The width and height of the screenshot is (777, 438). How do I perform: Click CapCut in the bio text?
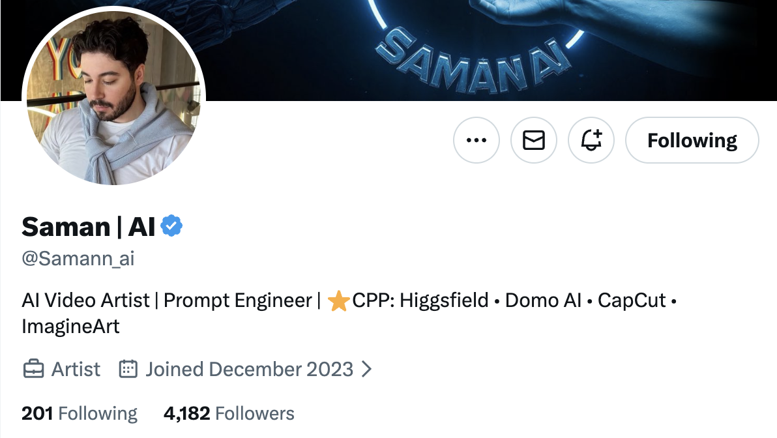(x=632, y=300)
